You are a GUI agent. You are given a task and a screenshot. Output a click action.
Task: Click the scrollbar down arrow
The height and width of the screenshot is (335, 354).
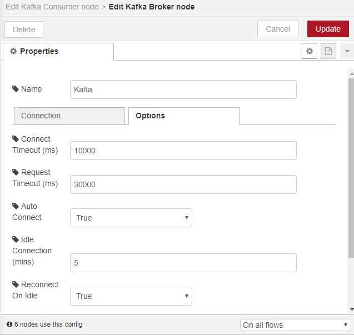click(352, 309)
